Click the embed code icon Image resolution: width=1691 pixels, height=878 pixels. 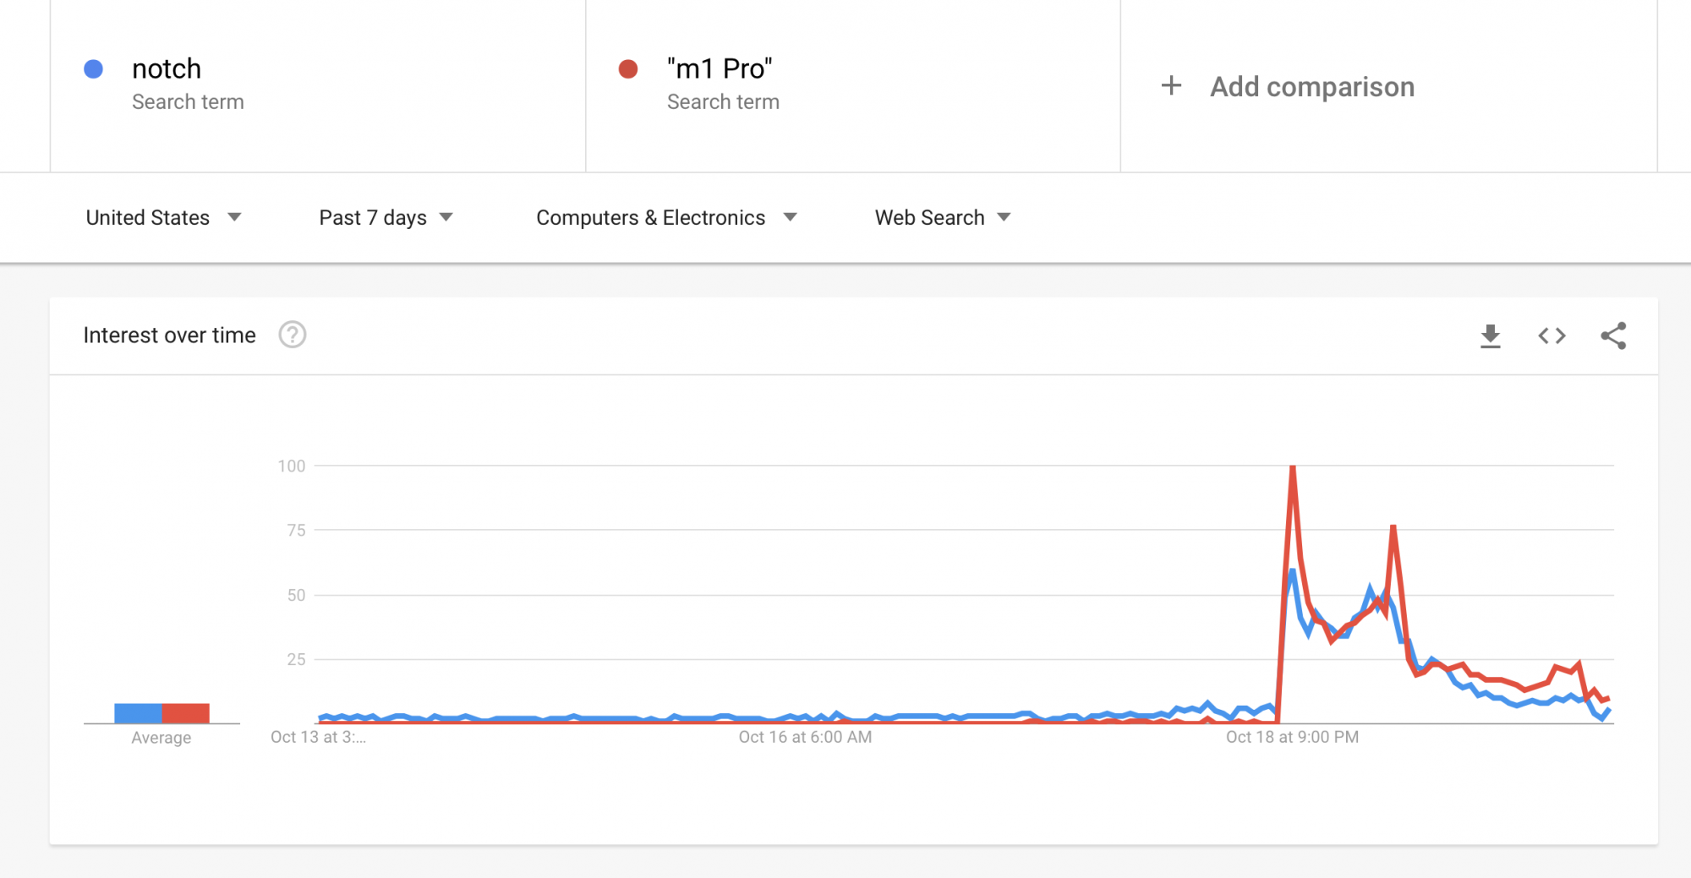tap(1551, 336)
